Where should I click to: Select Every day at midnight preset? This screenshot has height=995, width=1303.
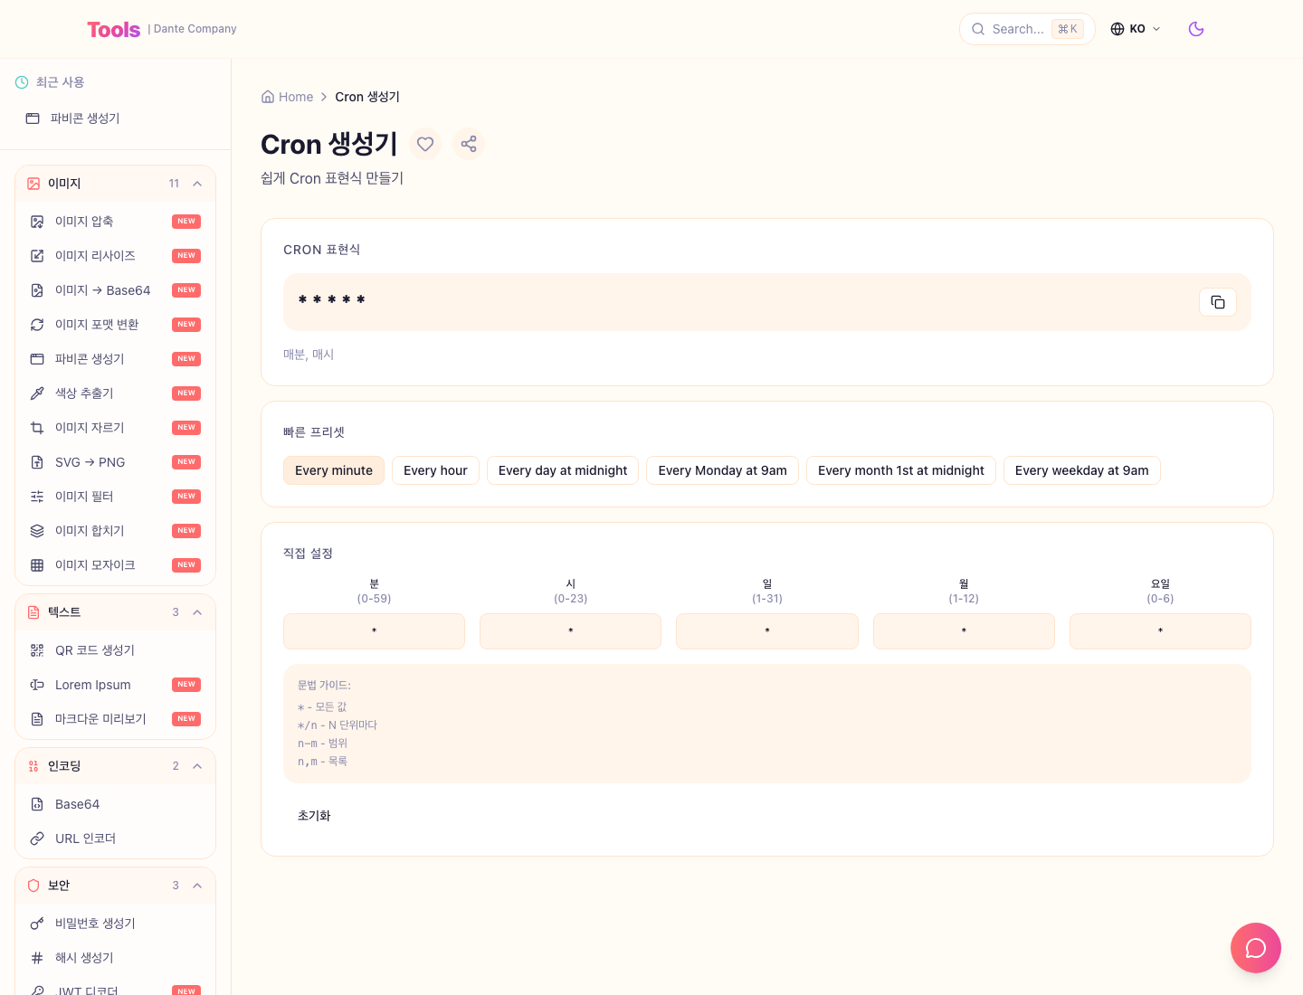click(x=563, y=470)
